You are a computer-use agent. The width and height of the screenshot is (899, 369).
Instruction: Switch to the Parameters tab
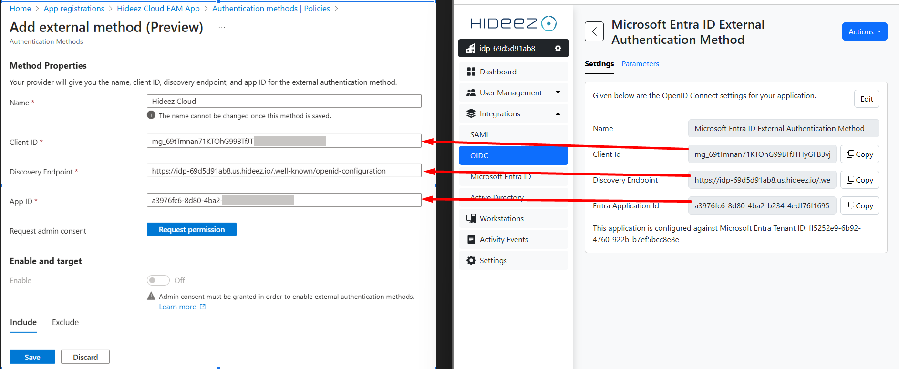click(x=640, y=64)
